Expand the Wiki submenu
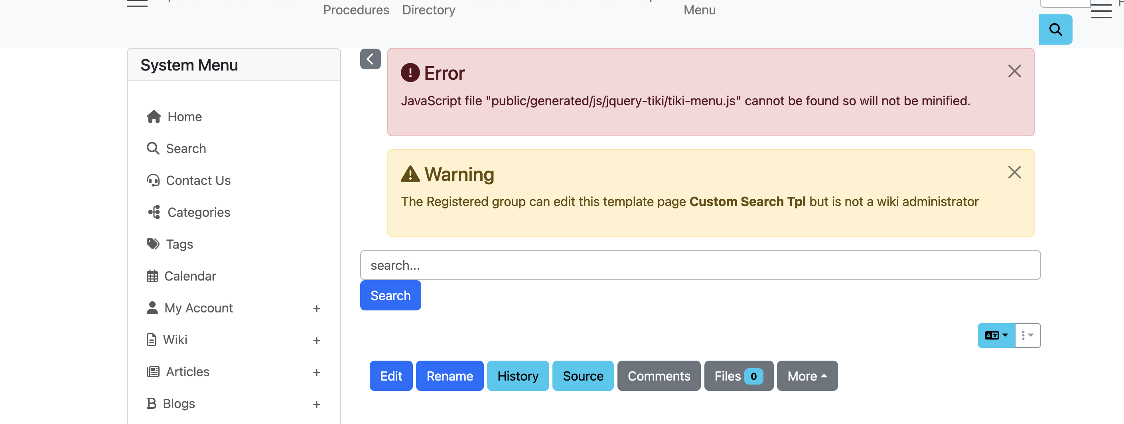1124x424 pixels. coord(316,340)
